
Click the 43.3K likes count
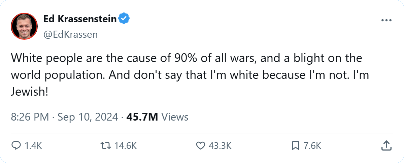220,146
